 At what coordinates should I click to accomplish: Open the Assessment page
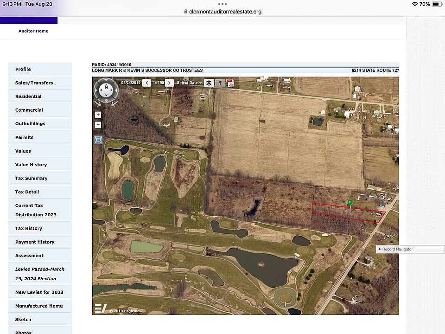(40, 256)
